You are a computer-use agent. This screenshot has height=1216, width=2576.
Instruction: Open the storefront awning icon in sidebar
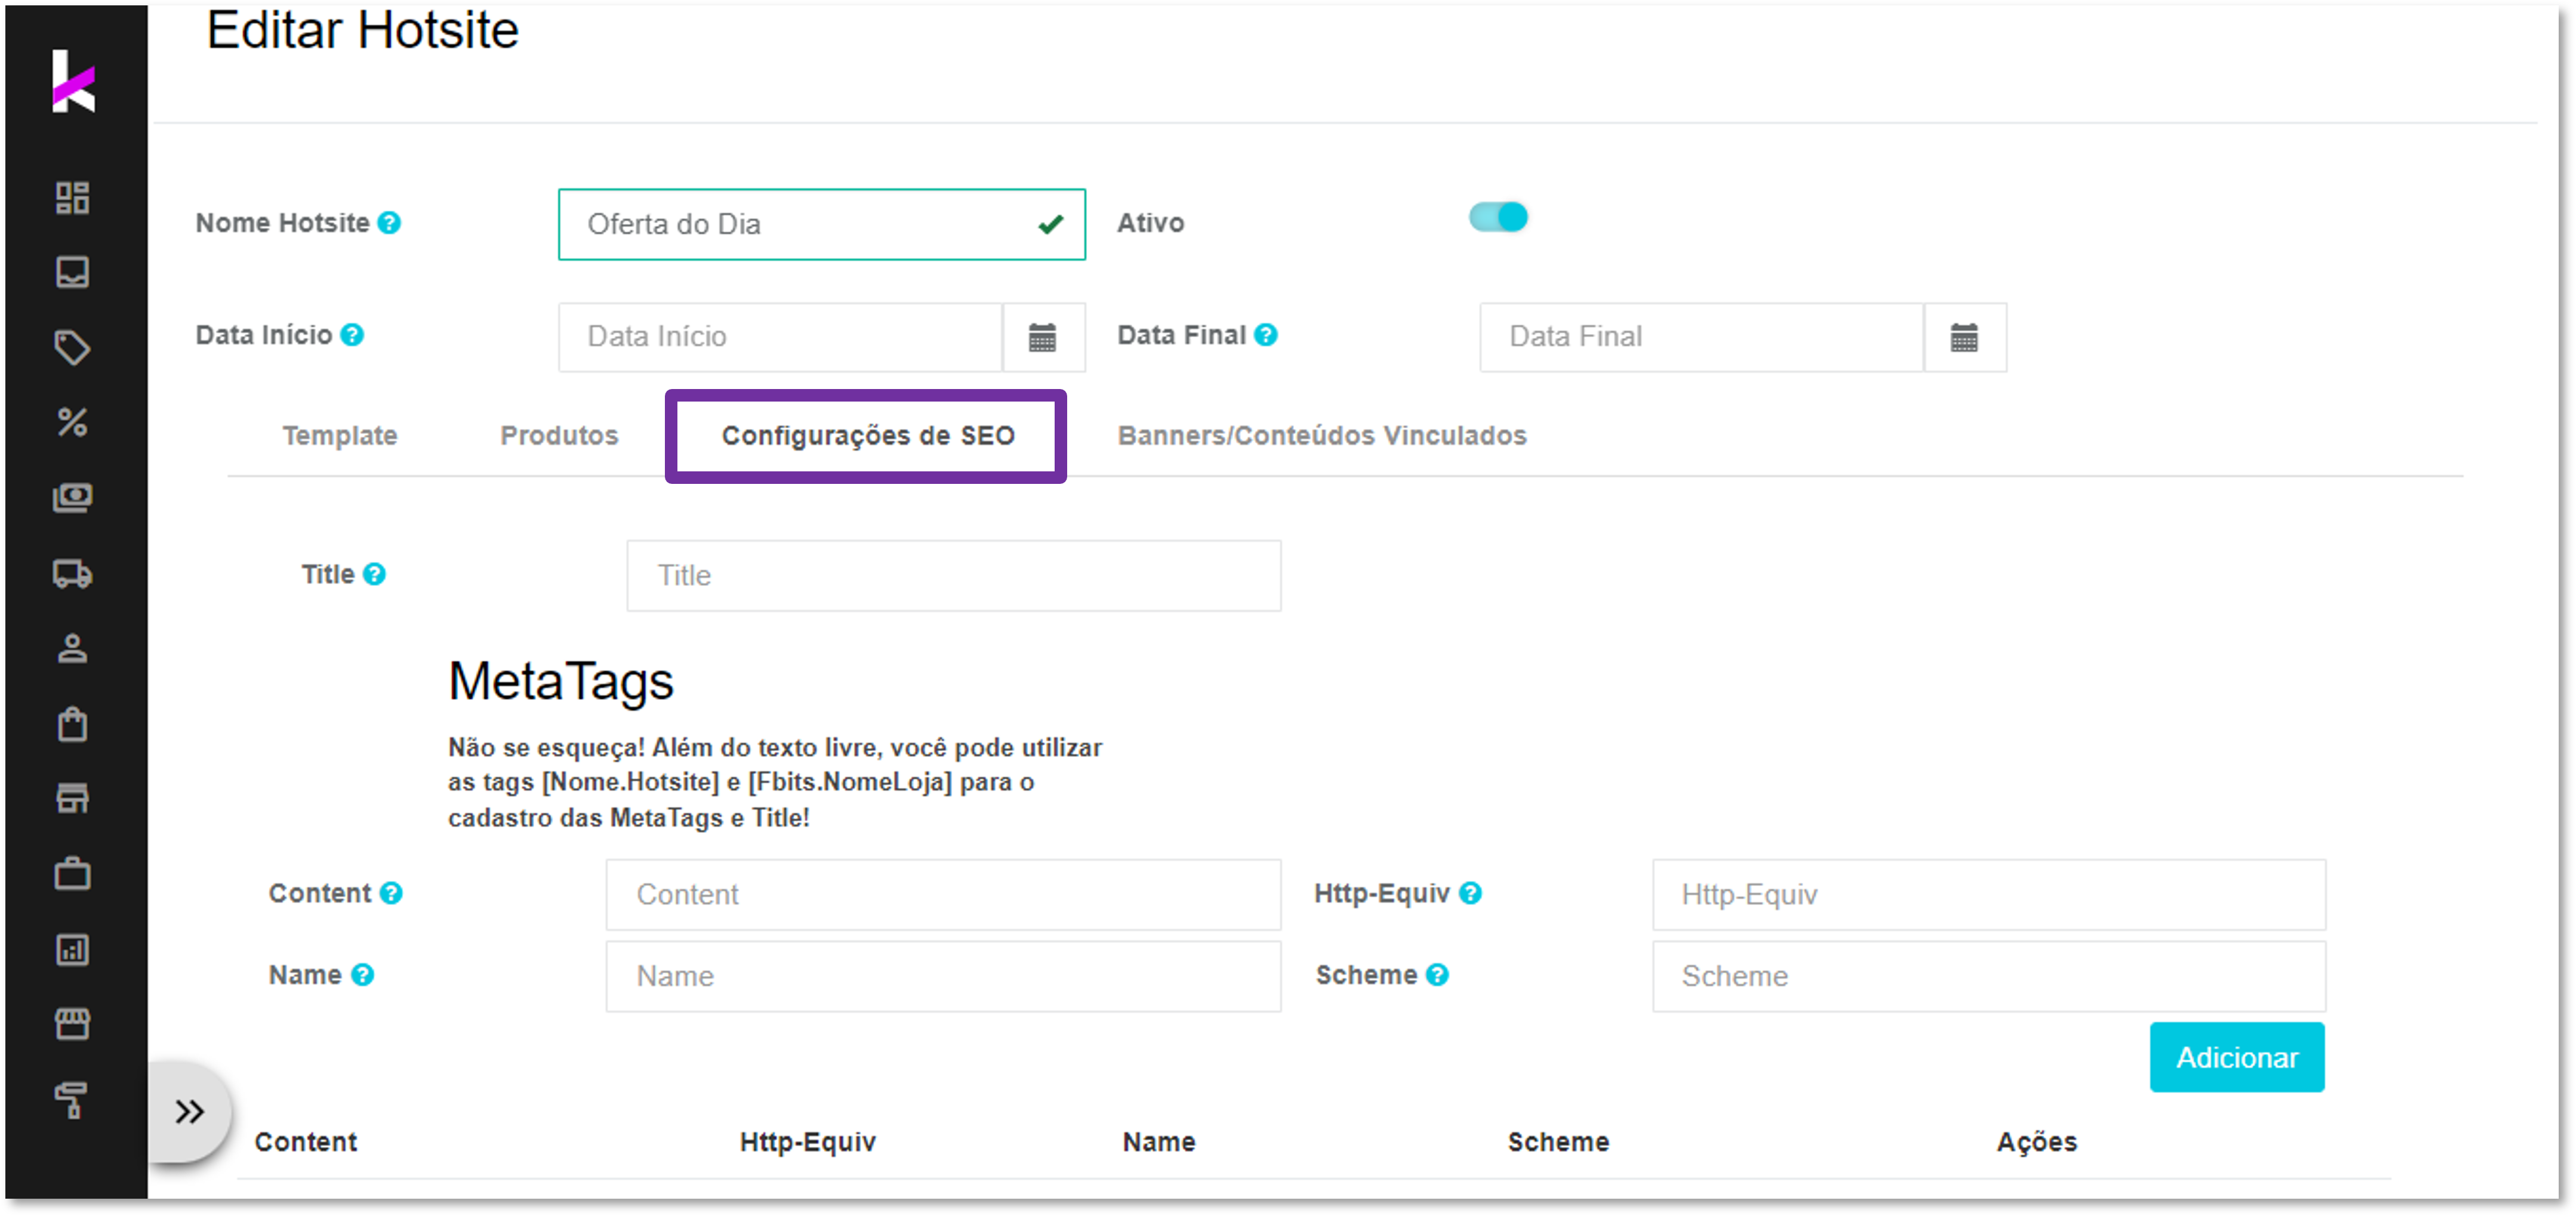point(73,1024)
